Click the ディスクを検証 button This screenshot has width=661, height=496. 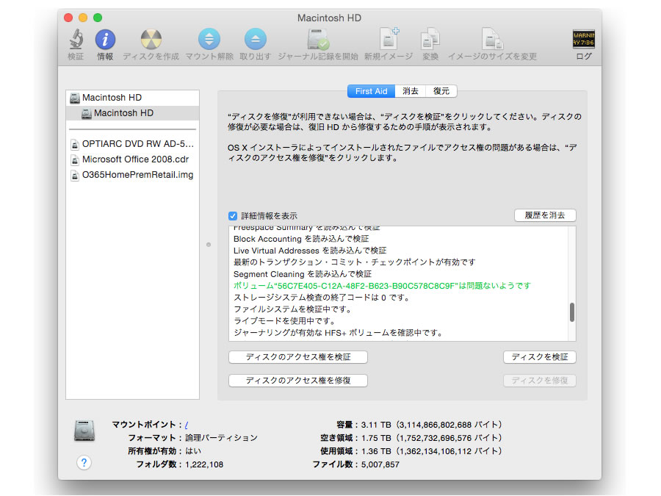click(x=540, y=357)
